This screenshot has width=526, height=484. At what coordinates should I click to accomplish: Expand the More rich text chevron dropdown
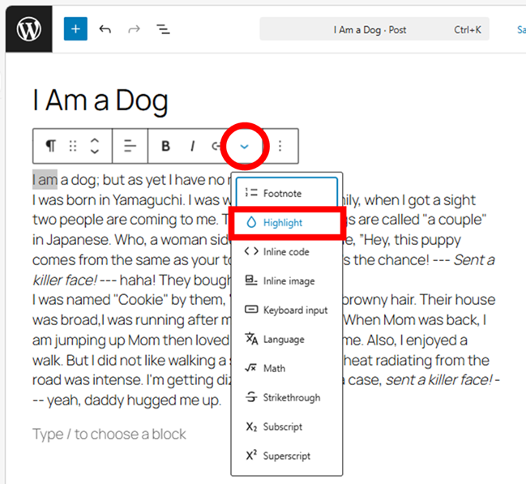244,146
